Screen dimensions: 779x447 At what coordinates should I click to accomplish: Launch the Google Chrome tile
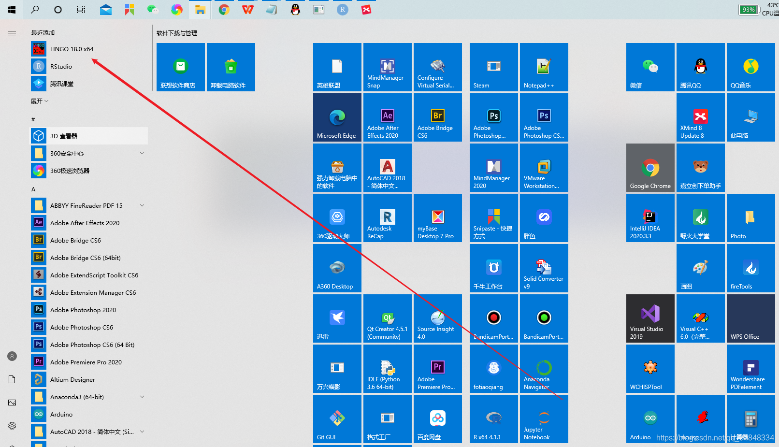pyautogui.click(x=650, y=168)
